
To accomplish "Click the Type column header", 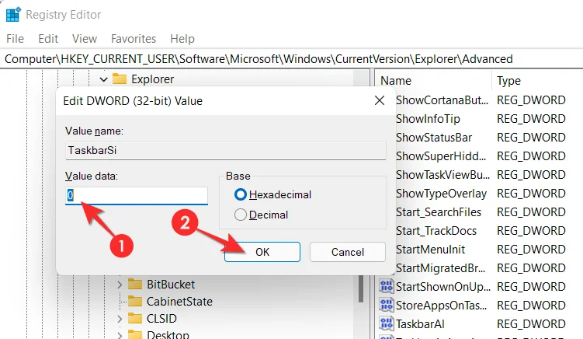I will coord(509,81).
